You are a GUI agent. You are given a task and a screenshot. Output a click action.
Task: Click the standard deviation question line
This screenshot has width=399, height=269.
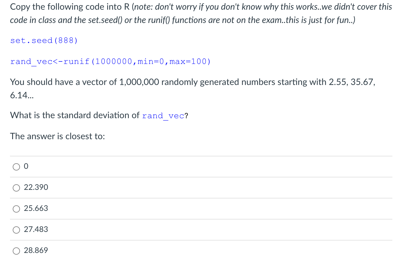pos(99,115)
